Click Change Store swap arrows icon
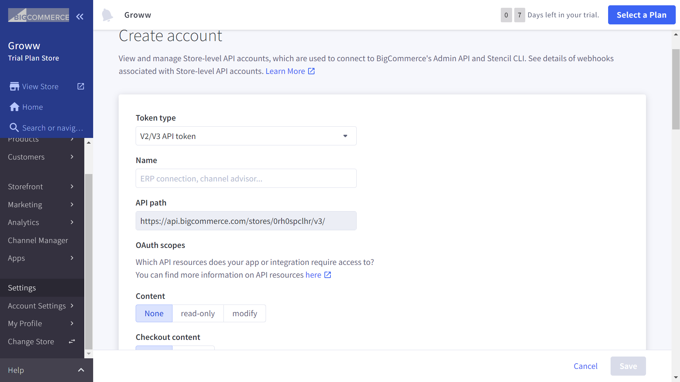The image size is (680, 382). click(72, 341)
